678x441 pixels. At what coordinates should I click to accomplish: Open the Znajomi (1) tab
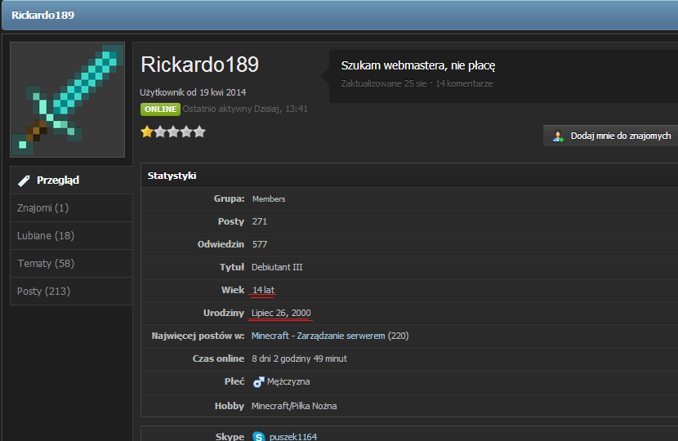point(71,208)
